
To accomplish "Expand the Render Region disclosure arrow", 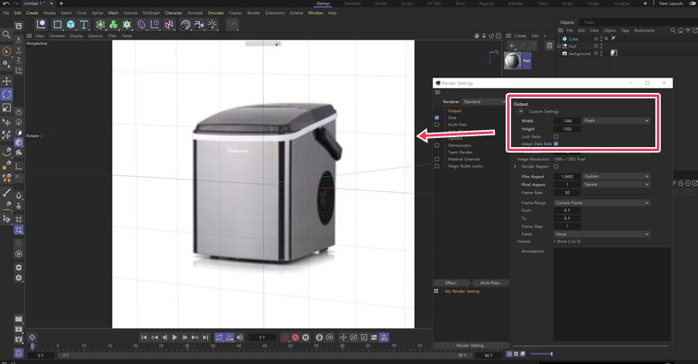I will [516, 167].
